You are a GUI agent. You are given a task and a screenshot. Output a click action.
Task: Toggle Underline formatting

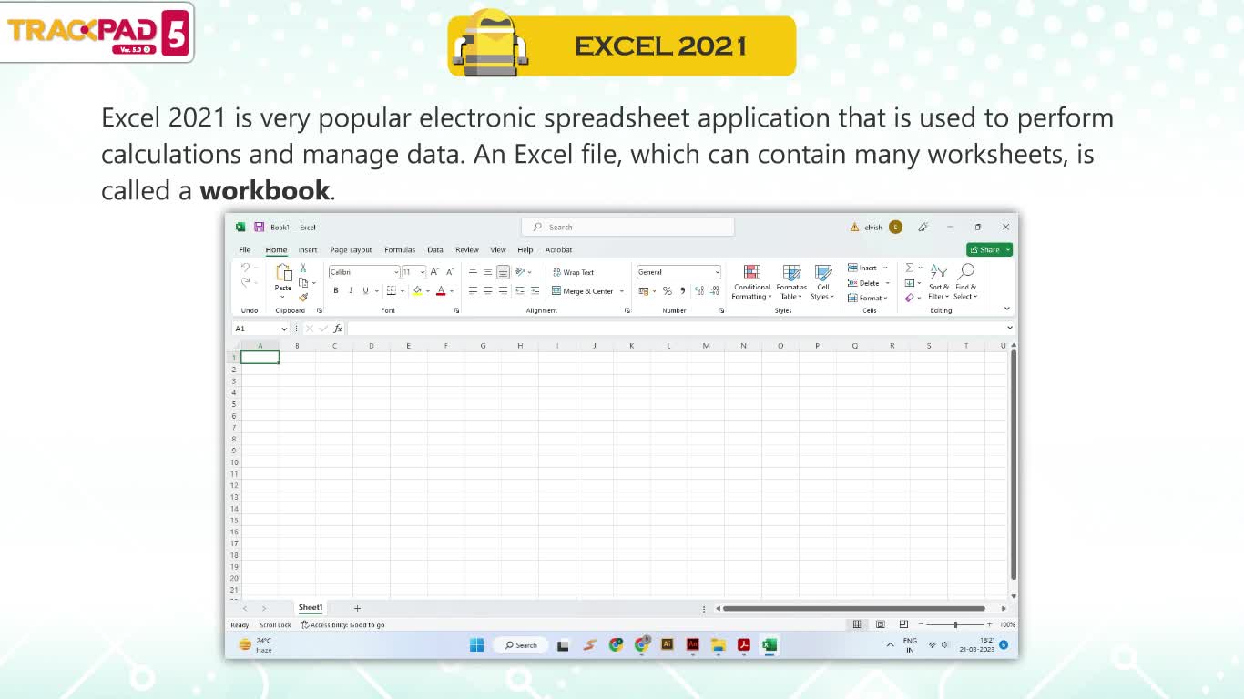point(365,291)
